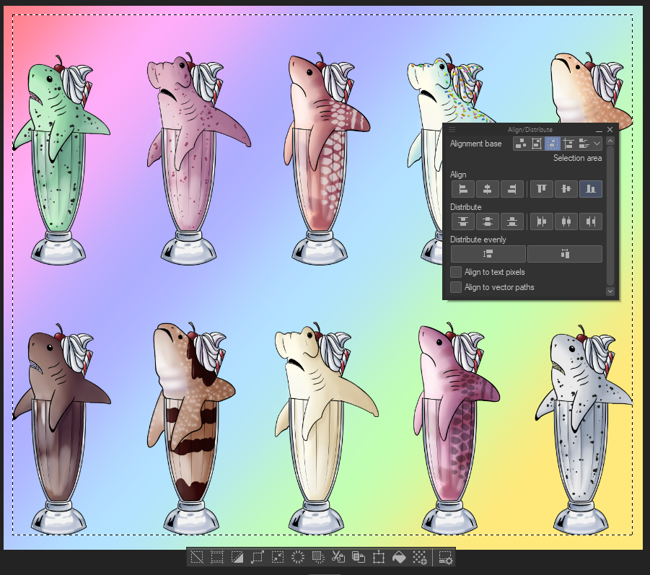Set the alignment base to the guide-lines option
Screen dimensions: 650x575
pyautogui.click(x=568, y=144)
